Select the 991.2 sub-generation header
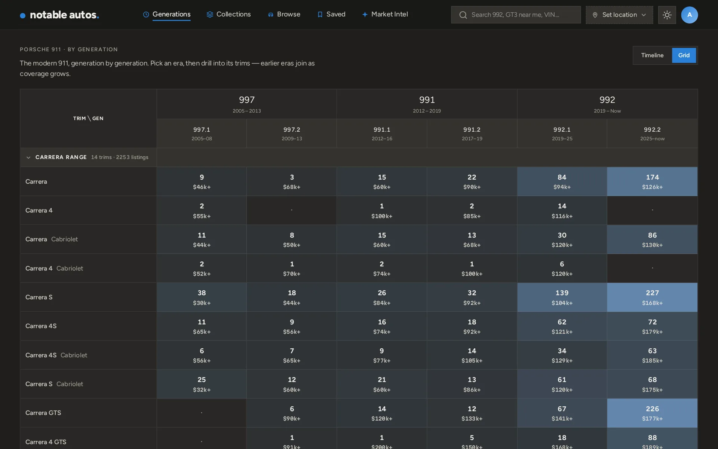This screenshot has width=718, height=449. tap(472, 134)
